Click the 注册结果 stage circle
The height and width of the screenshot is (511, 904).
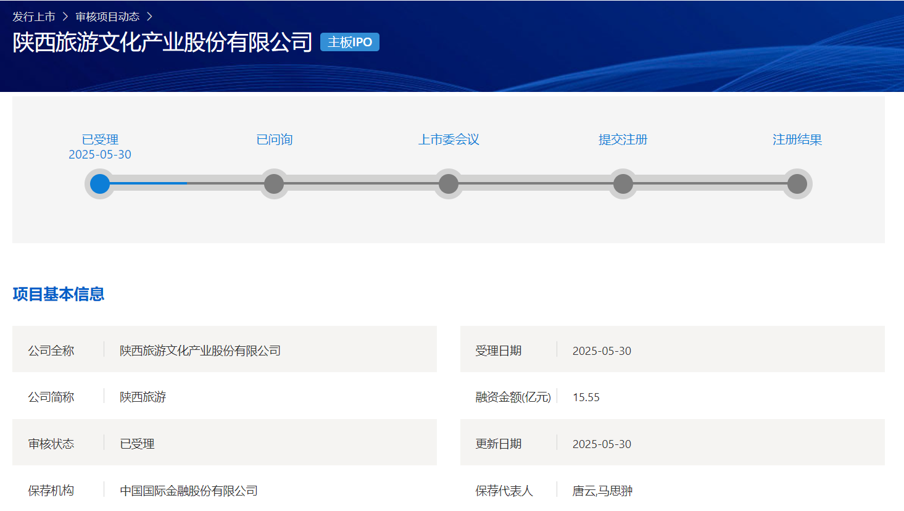coord(797,184)
